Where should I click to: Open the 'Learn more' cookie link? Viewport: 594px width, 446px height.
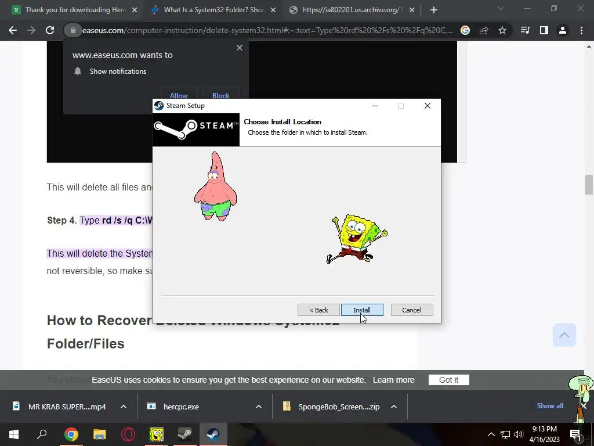pos(394,380)
